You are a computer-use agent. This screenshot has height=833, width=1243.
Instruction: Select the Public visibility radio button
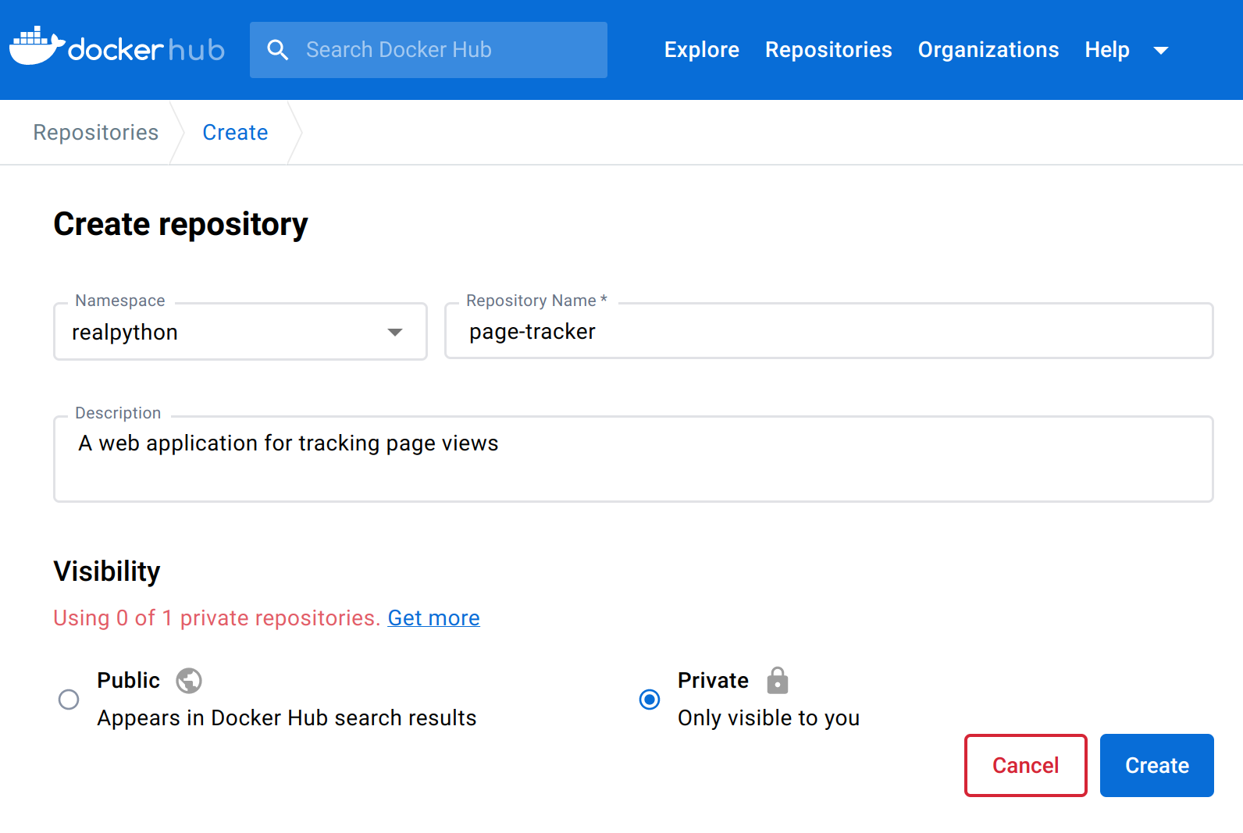pos(69,700)
